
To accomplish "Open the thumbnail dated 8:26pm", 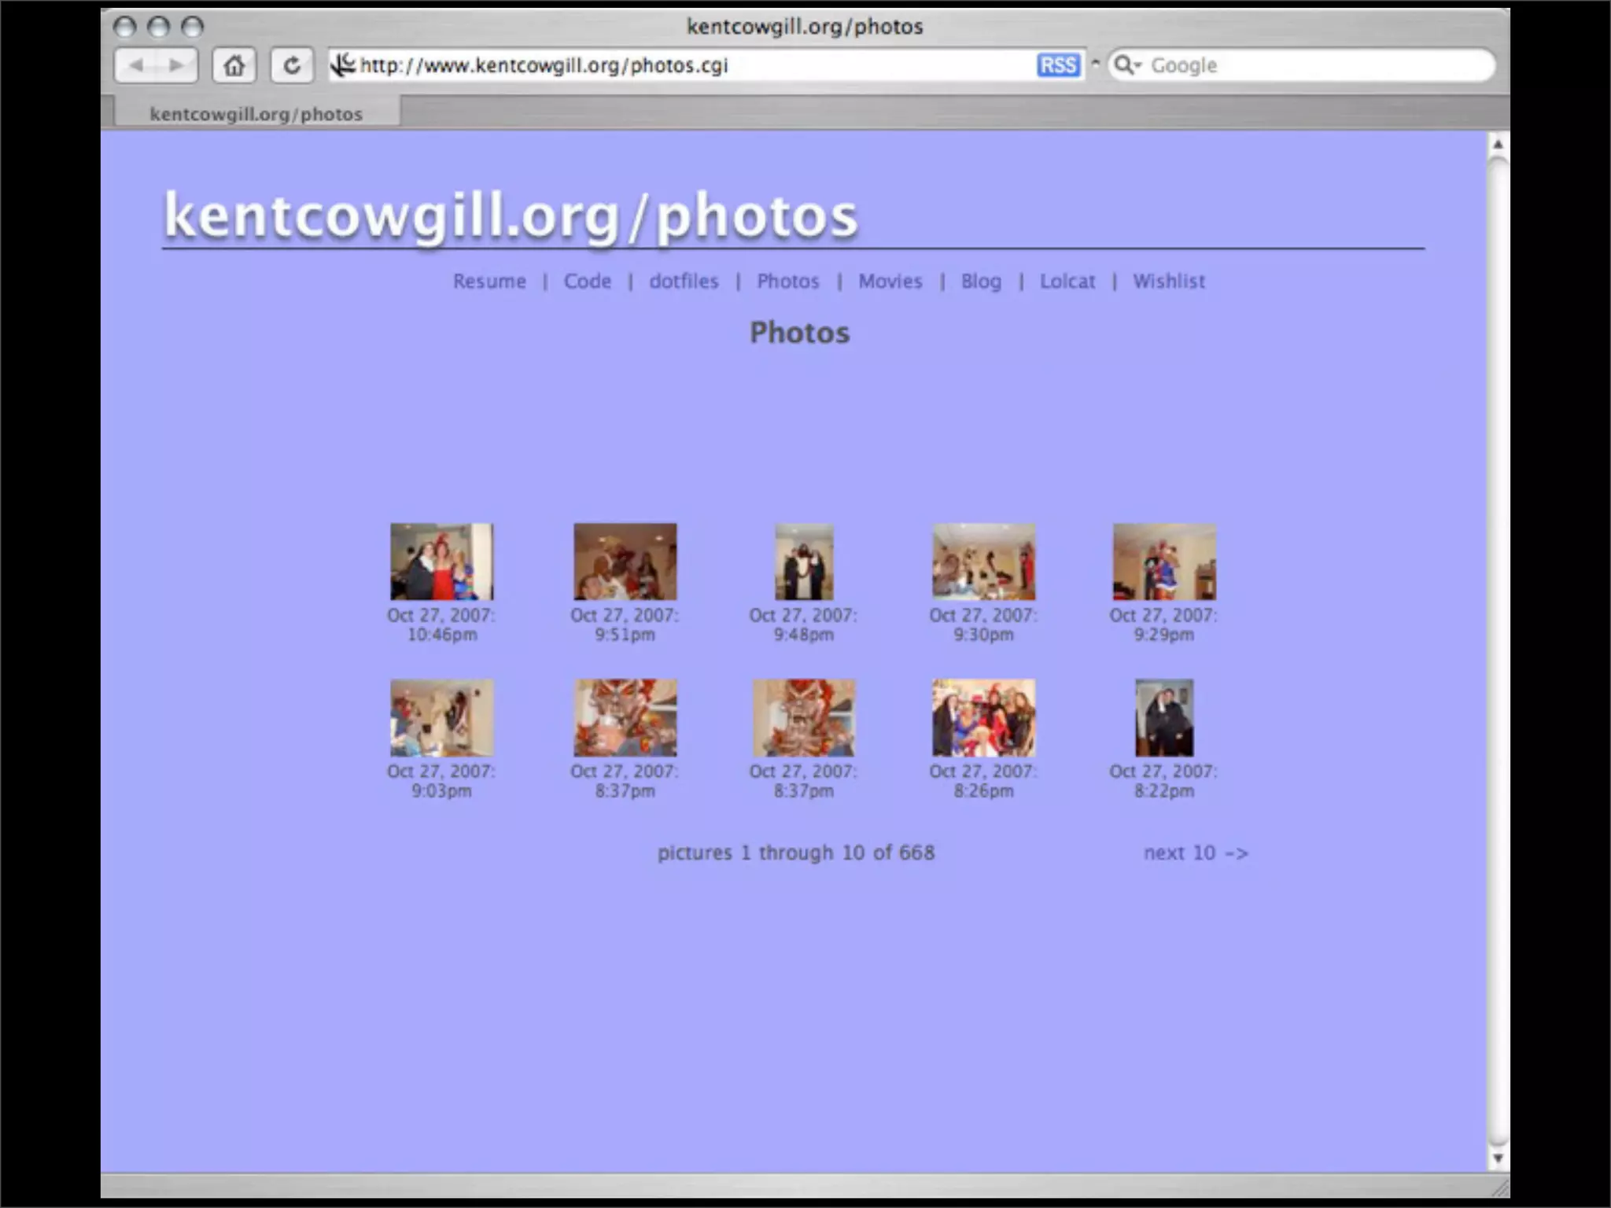I will pos(983,717).
